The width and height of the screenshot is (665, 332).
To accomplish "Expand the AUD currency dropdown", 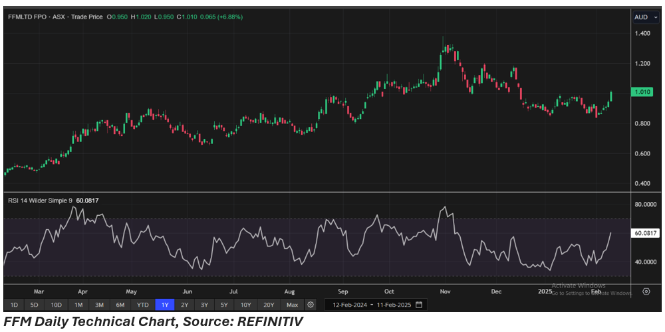I will pos(644,17).
